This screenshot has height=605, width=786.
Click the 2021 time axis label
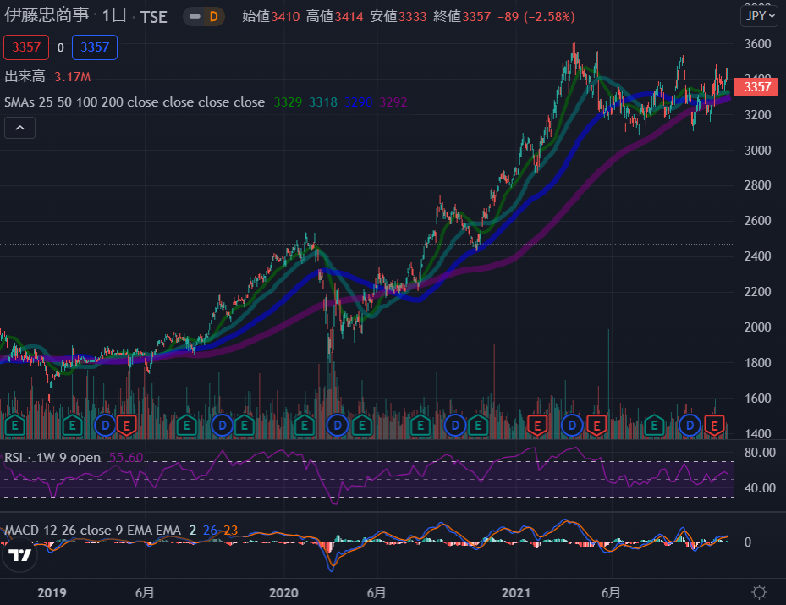516,593
